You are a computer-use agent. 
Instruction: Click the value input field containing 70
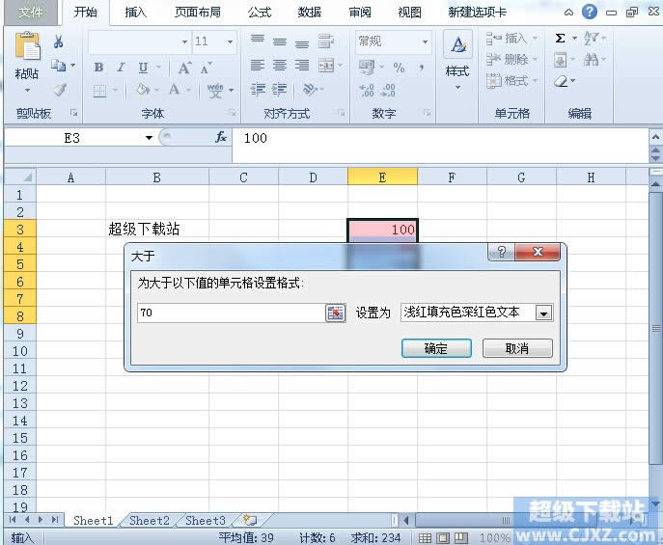[230, 313]
